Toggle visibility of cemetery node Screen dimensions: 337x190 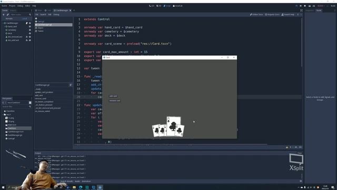point(30,30)
